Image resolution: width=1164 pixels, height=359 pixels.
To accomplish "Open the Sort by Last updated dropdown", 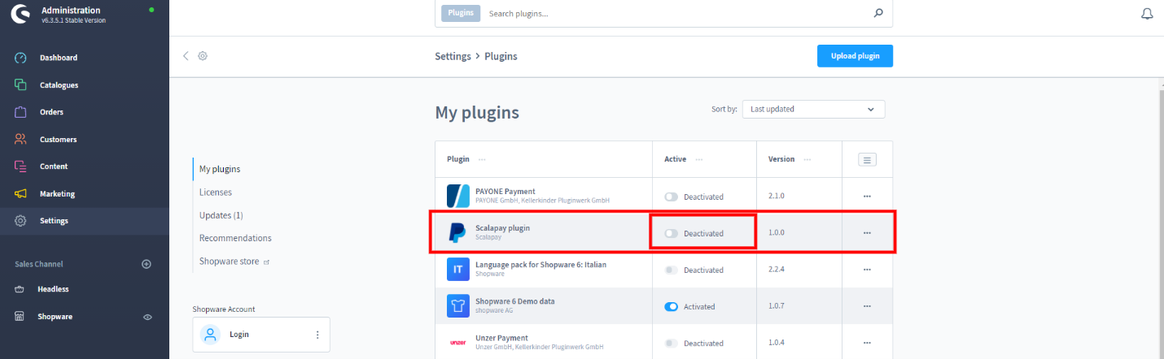I will (x=813, y=109).
